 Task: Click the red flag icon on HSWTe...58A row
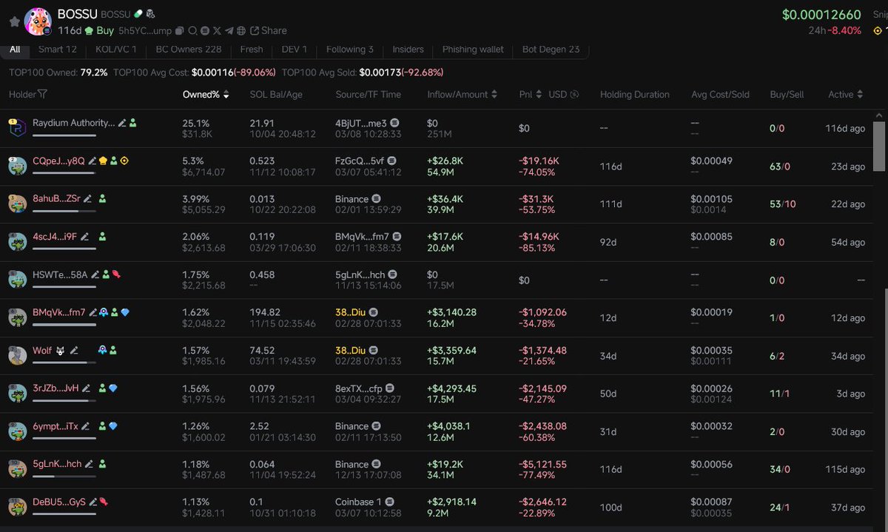tap(115, 274)
